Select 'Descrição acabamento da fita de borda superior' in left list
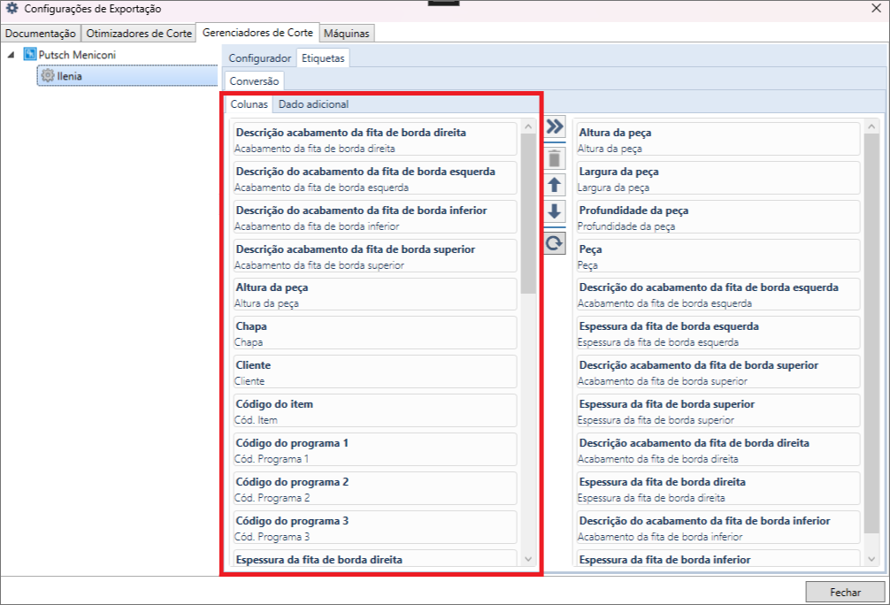Viewport: 890px width, 605px height. click(x=374, y=256)
